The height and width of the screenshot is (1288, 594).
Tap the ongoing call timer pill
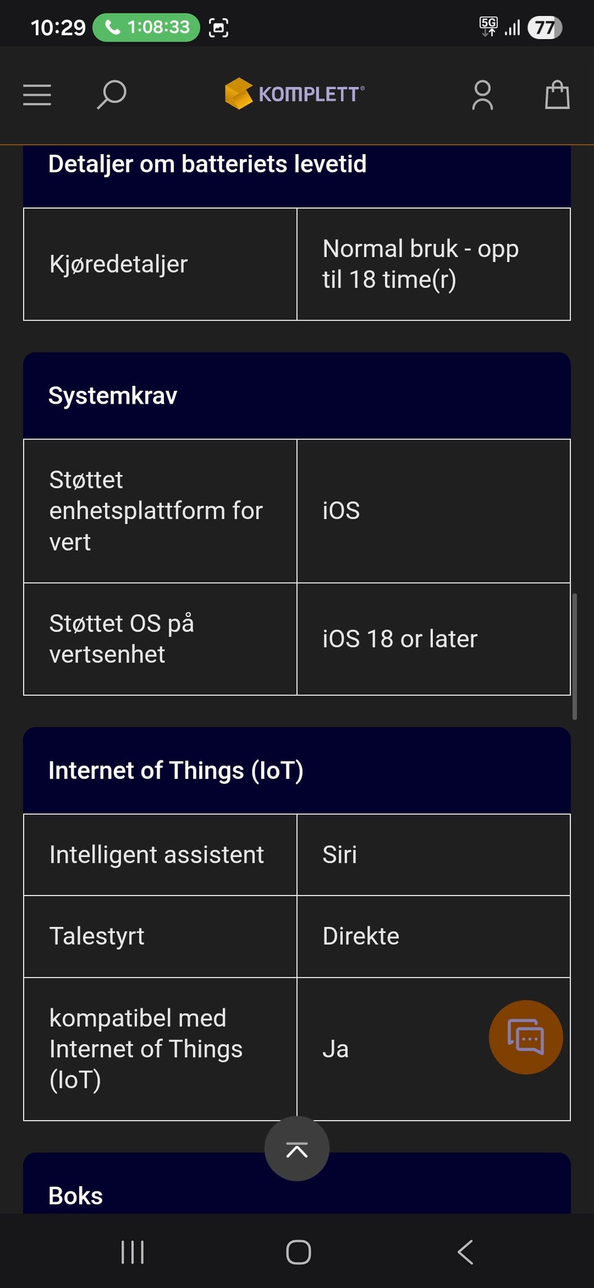146,27
